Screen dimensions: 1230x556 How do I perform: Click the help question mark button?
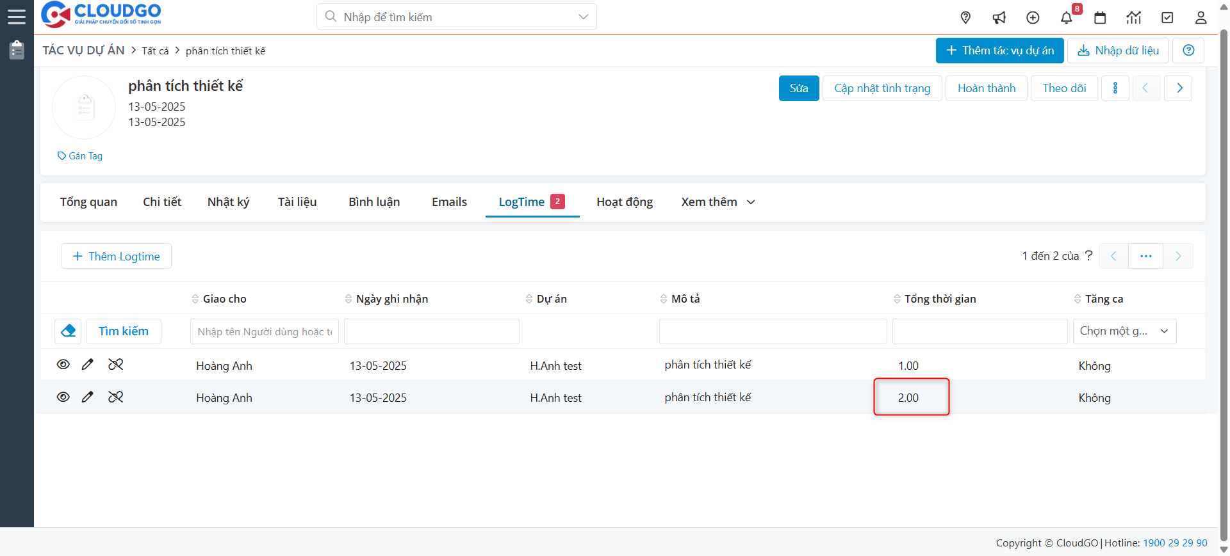tap(1188, 51)
